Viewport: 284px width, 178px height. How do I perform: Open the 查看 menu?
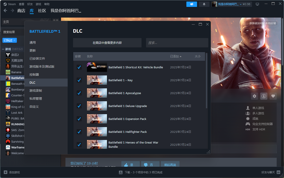click(22, 4)
